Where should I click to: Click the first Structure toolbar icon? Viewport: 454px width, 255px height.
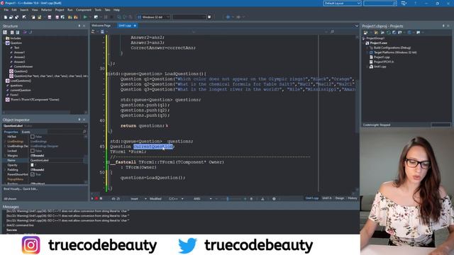coord(5,33)
